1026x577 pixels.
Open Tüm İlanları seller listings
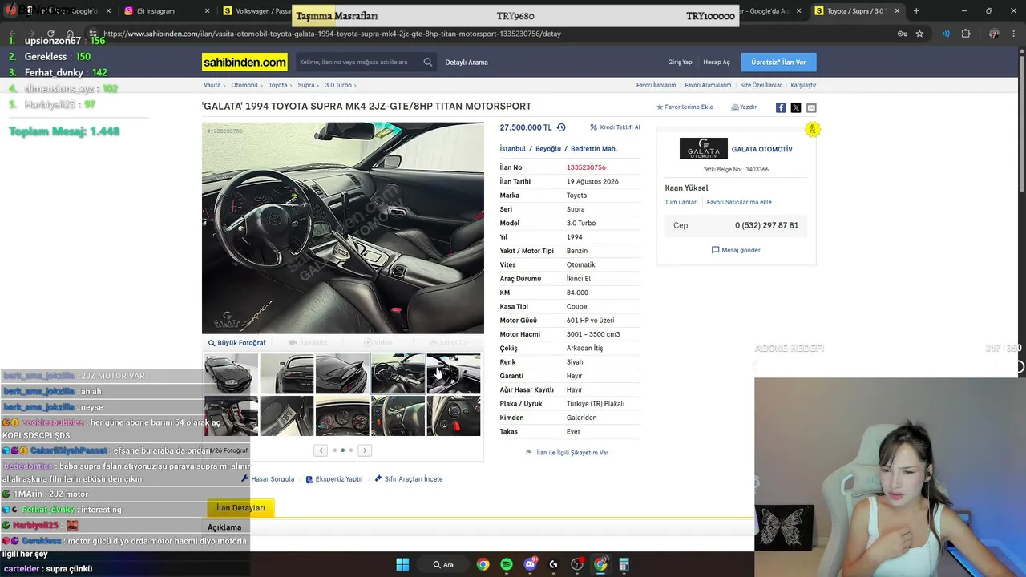point(681,202)
